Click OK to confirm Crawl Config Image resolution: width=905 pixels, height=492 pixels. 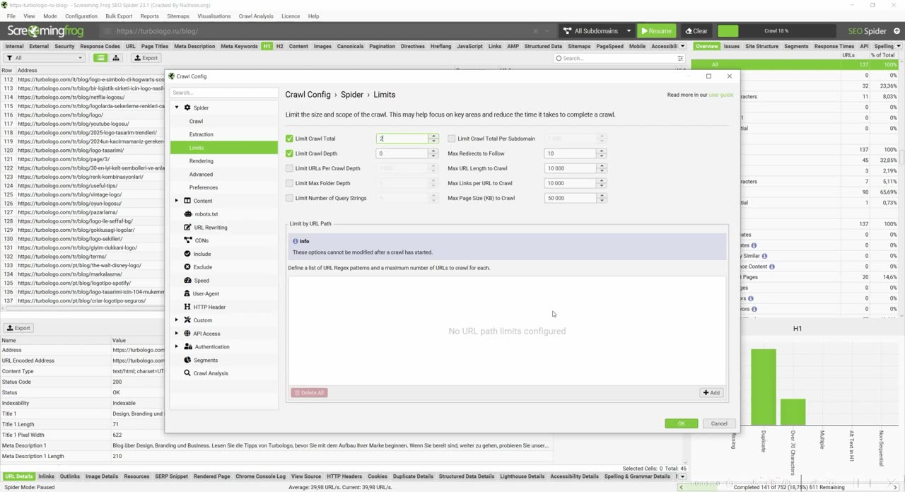point(681,423)
